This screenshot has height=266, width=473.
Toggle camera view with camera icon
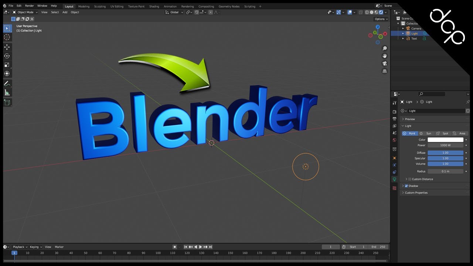point(385,64)
